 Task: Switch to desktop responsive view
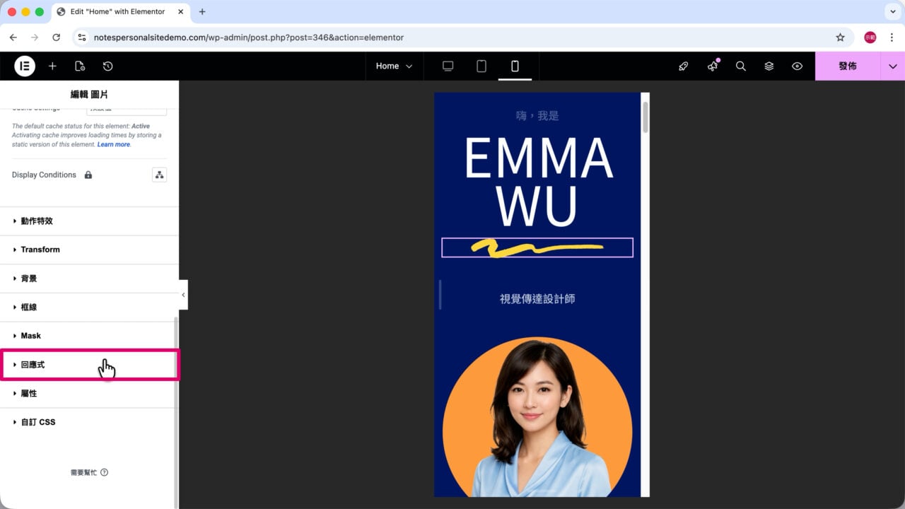pyautogui.click(x=448, y=66)
